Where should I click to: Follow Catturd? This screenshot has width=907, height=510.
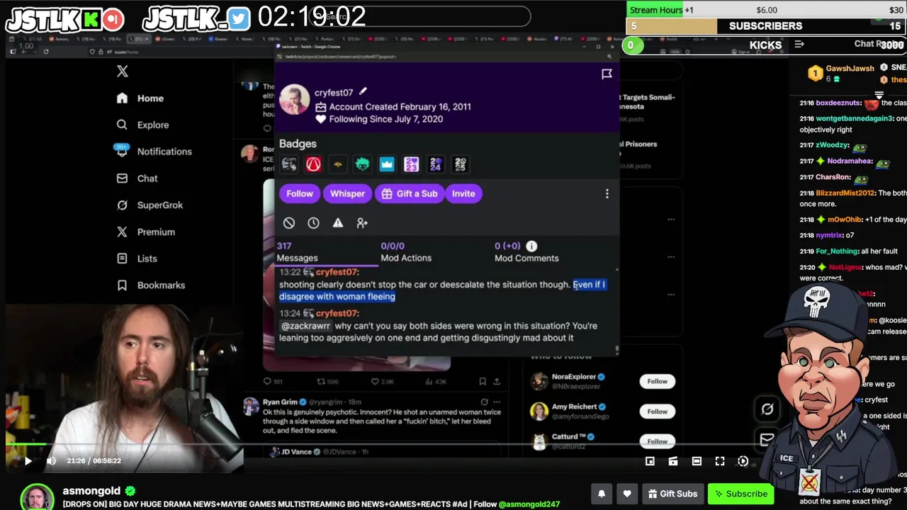pyautogui.click(x=657, y=441)
